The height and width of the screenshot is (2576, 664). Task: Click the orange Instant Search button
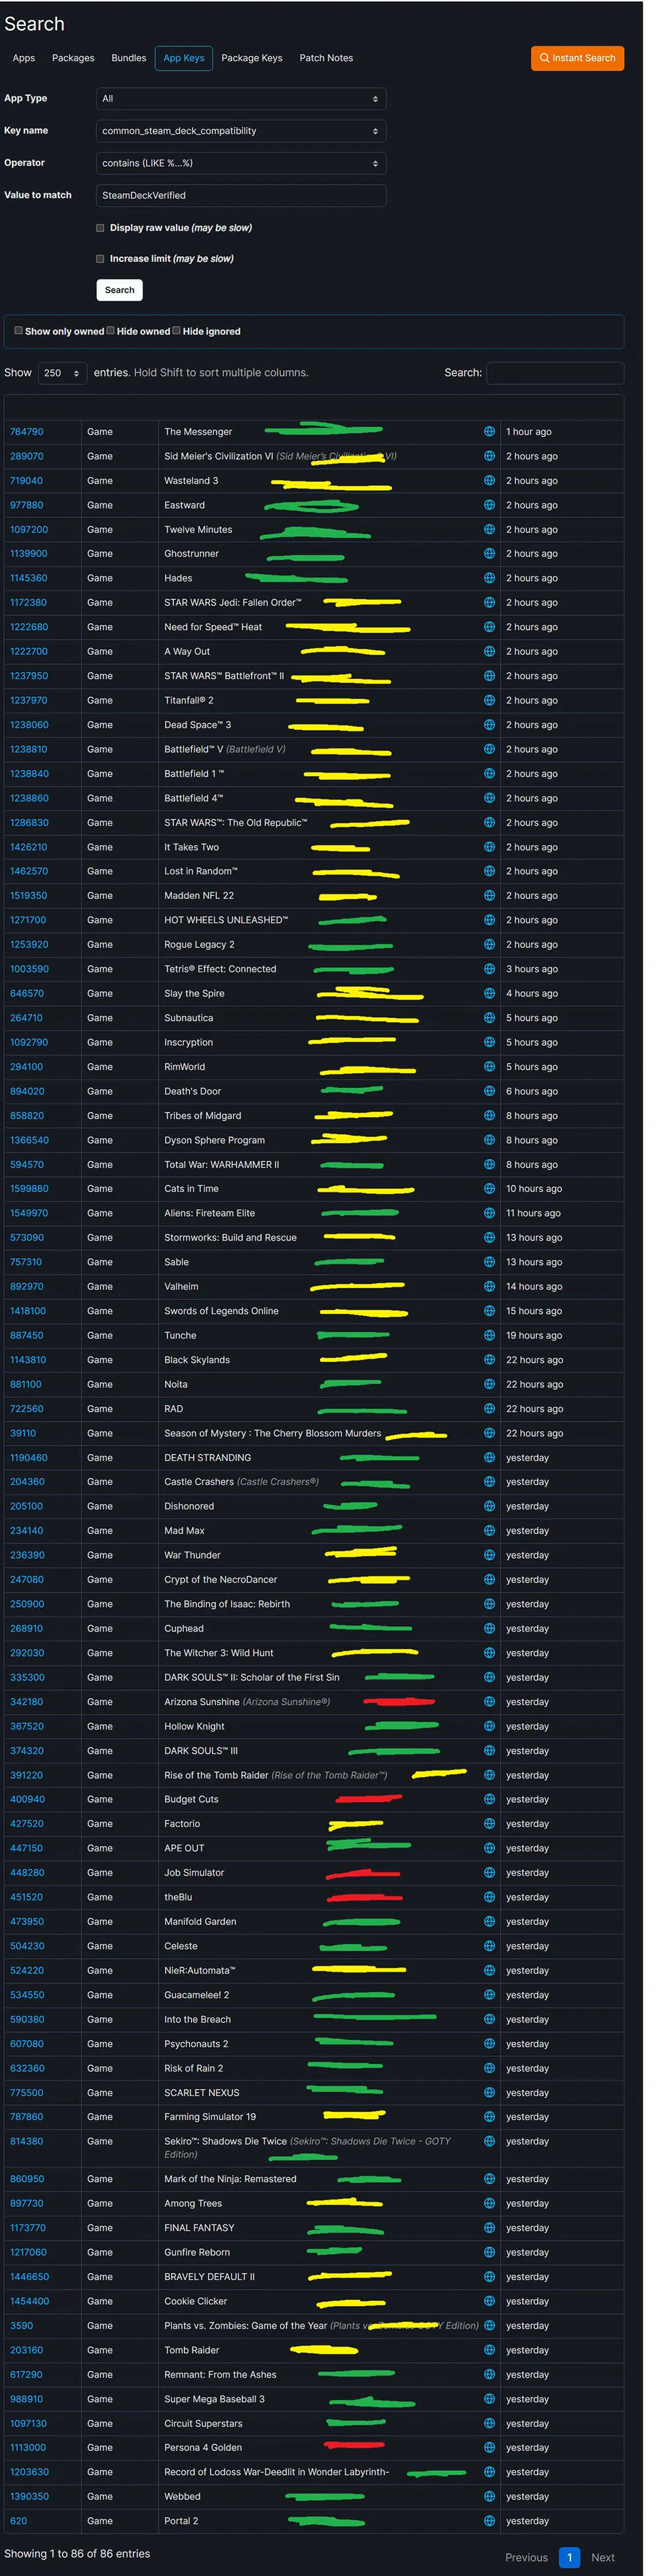pyautogui.click(x=577, y=58)
